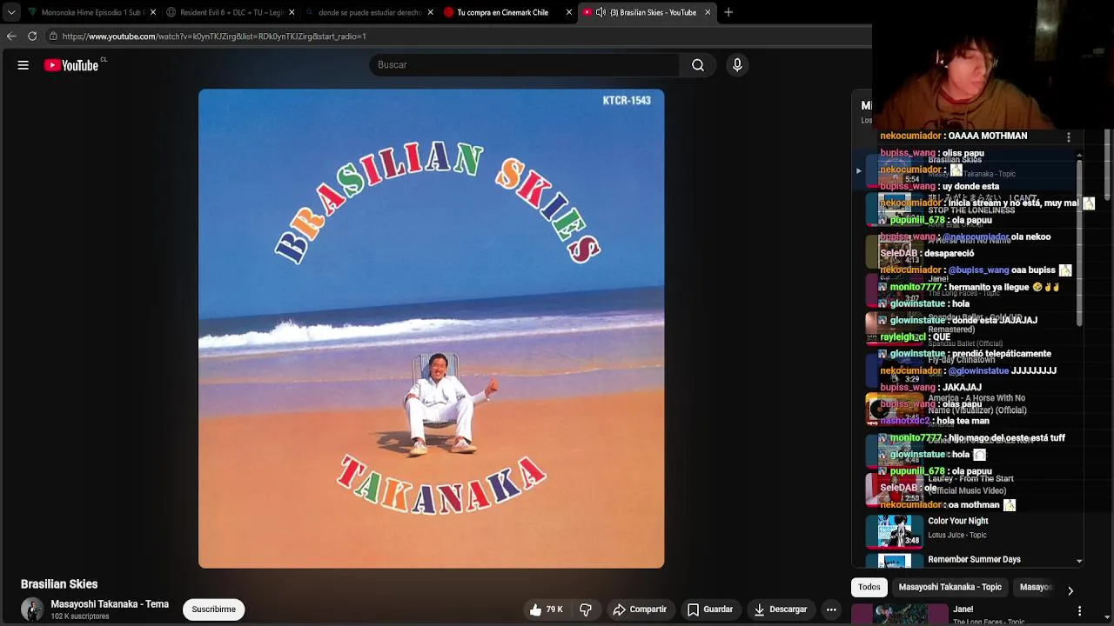Image resolution: width=1114 pixels, height=626 pixels.
Task: Go back with the browser back arrow
Action: (x=11, y=37)
